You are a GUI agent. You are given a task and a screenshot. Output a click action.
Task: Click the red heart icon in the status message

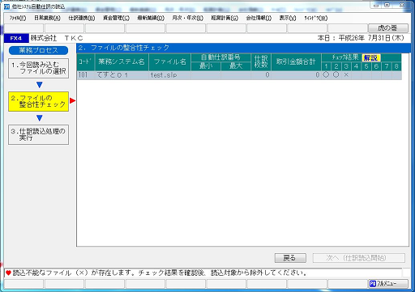tap(8, 273)
